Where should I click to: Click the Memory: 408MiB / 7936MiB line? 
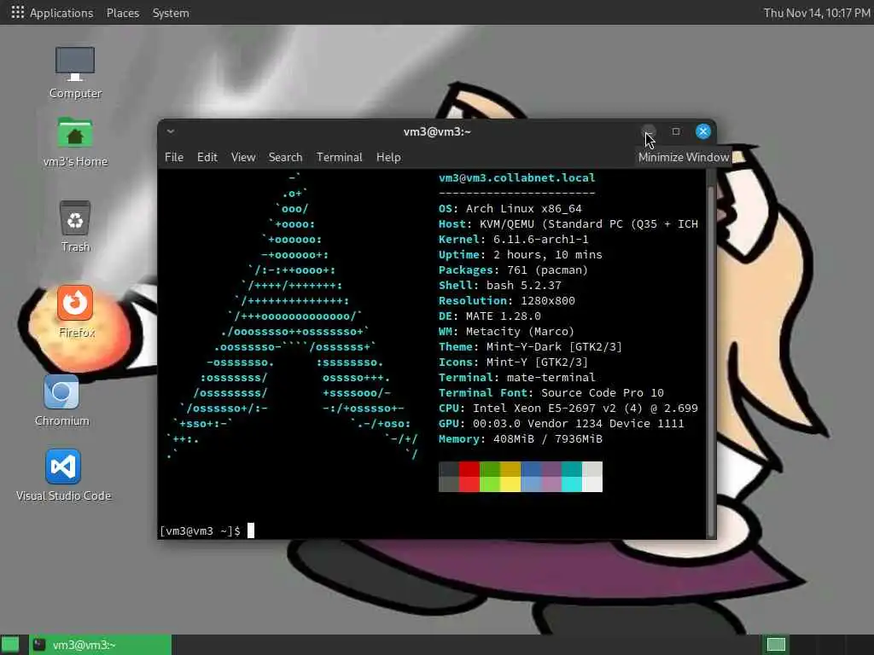[520, 439]
